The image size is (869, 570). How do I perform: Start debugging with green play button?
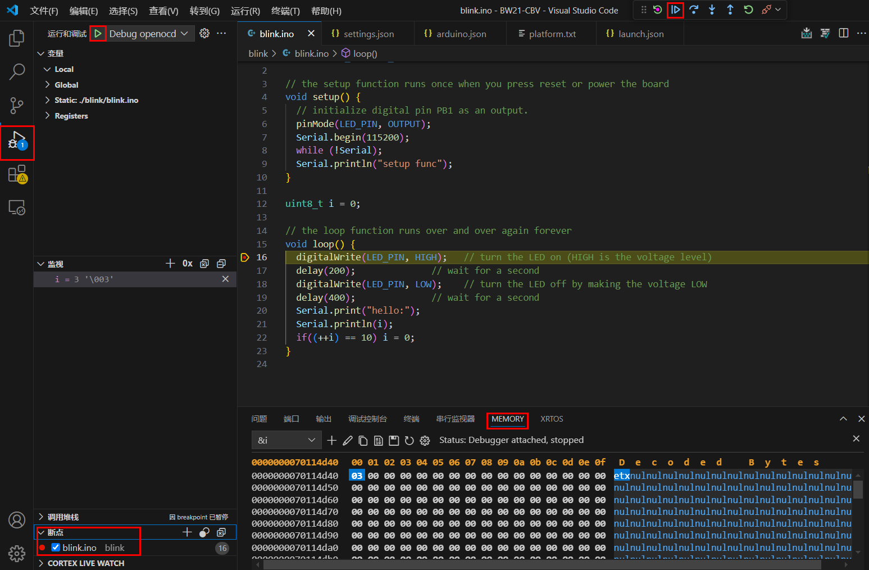click(x=98, y=34)
